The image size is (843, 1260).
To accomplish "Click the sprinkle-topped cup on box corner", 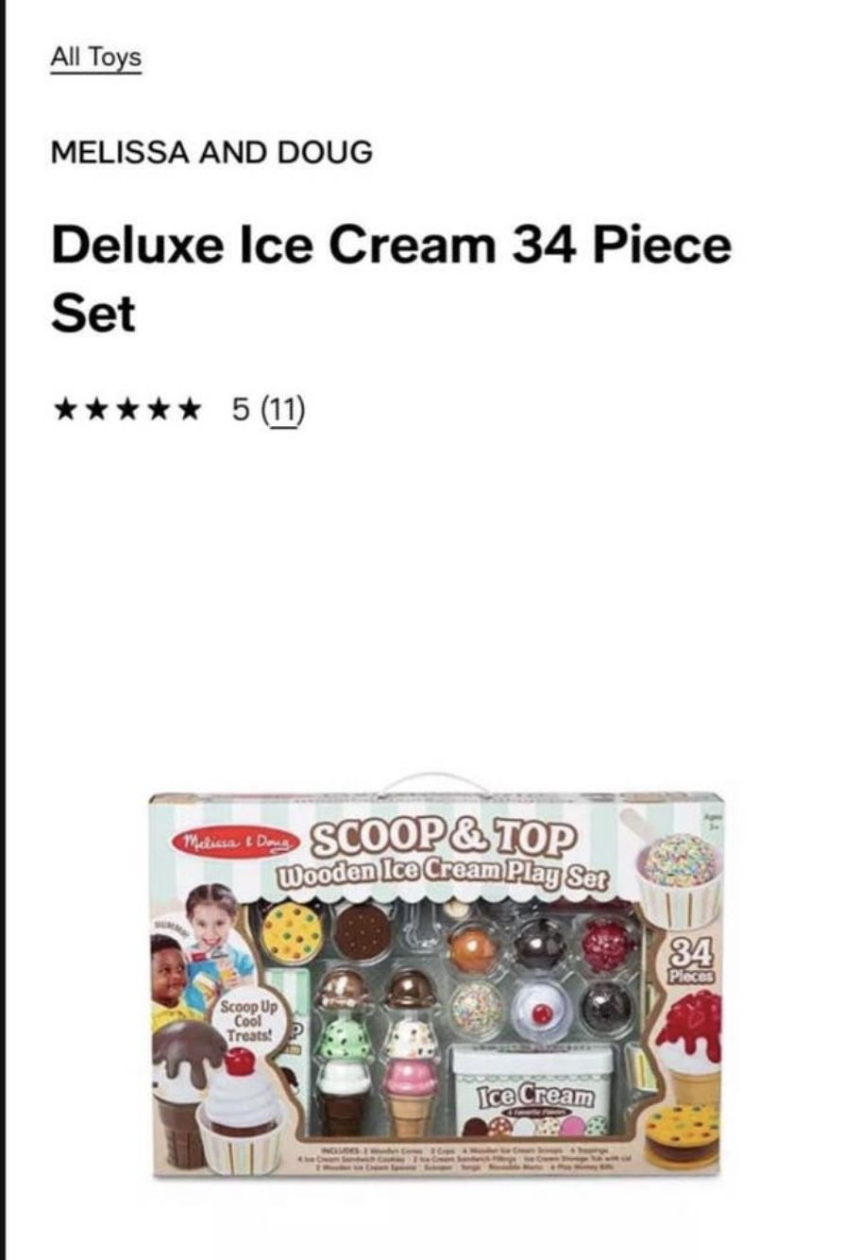I will [677, 877].
